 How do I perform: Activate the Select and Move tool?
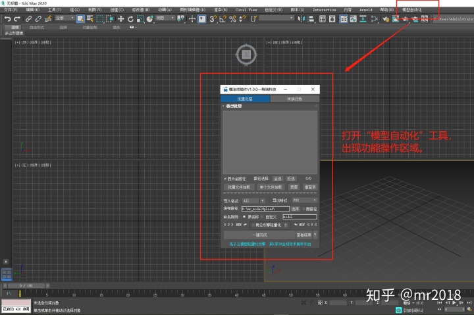(121, 19)
